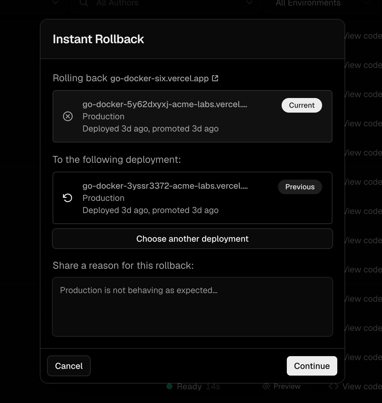Focus the rollback reason text area
Image resolution: width=382 pixels, height=403 pixels.
click(x=193, y=307)
